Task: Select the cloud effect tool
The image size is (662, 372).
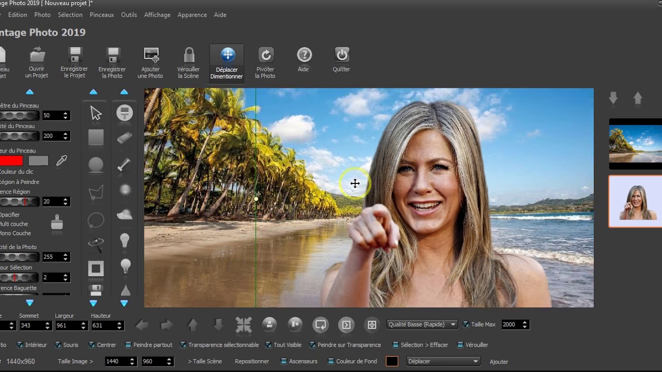Action: (x=125, y=214)
